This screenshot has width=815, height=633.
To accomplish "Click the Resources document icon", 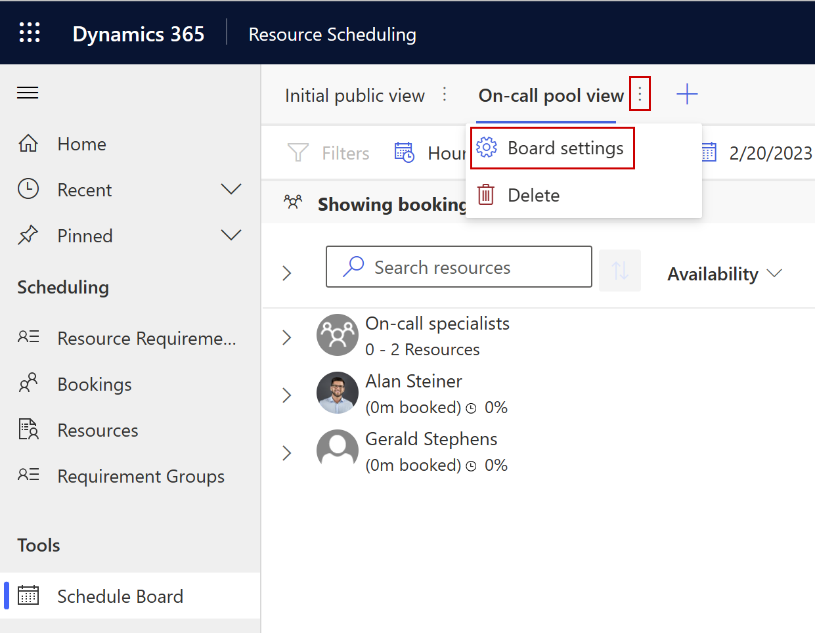I will coord(28,429).
